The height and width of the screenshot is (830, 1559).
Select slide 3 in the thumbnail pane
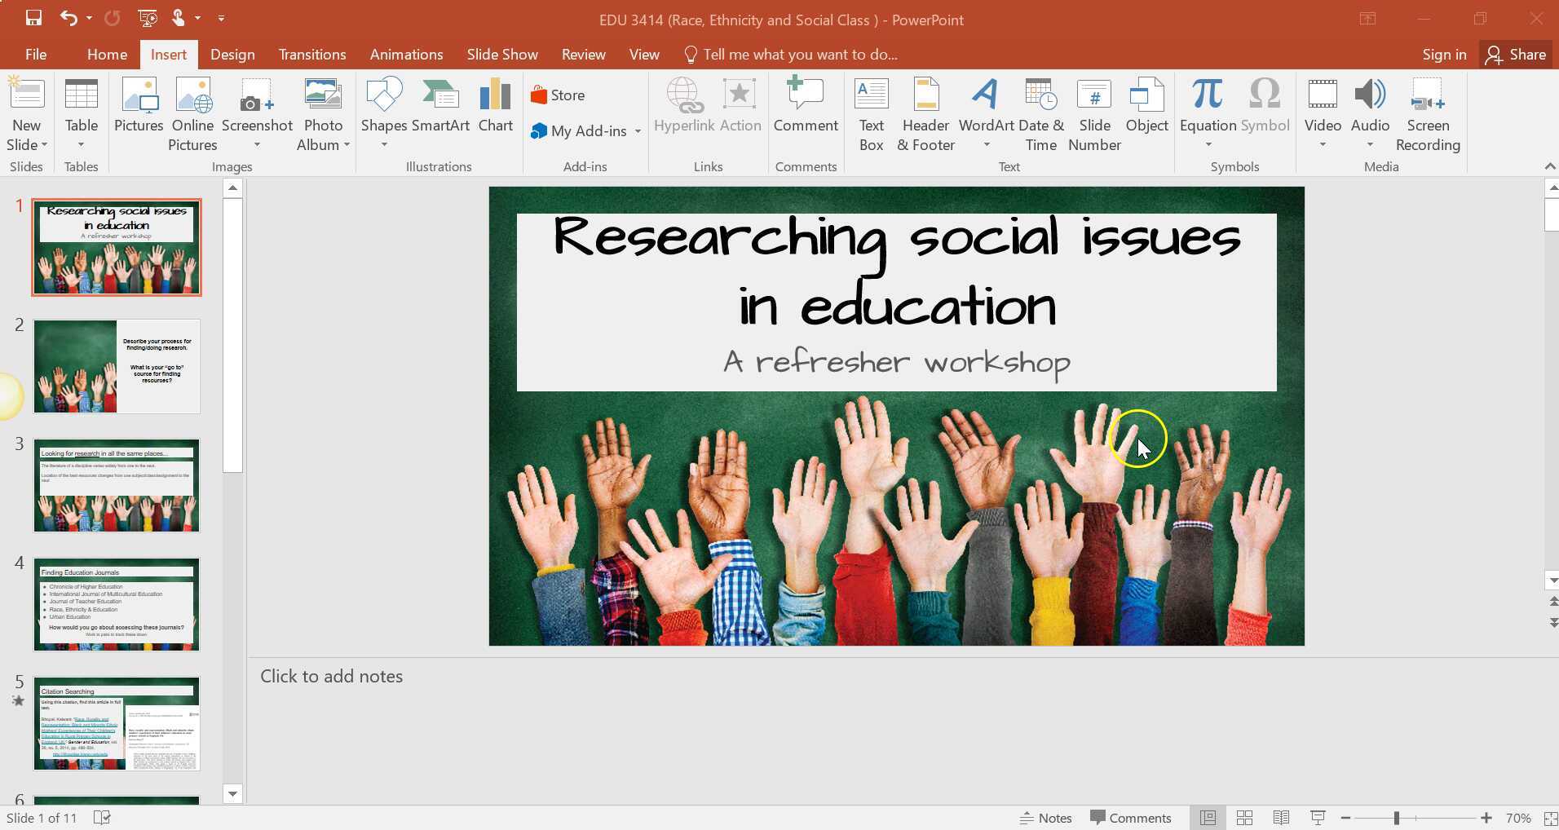click(x=116, y=485)
